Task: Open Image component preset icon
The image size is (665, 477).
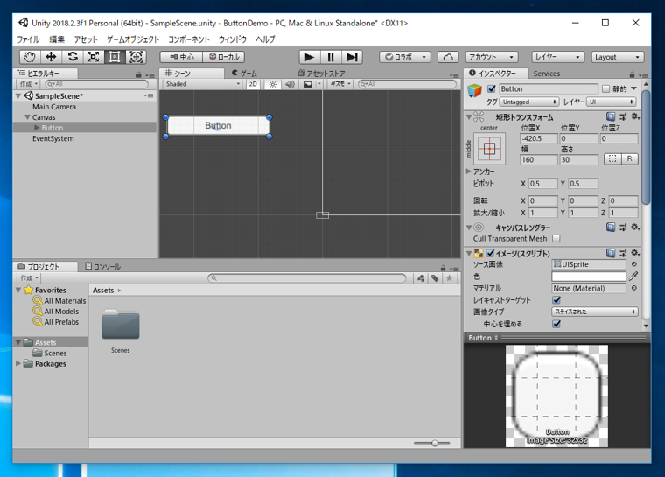Action: (x=623, y=253)
